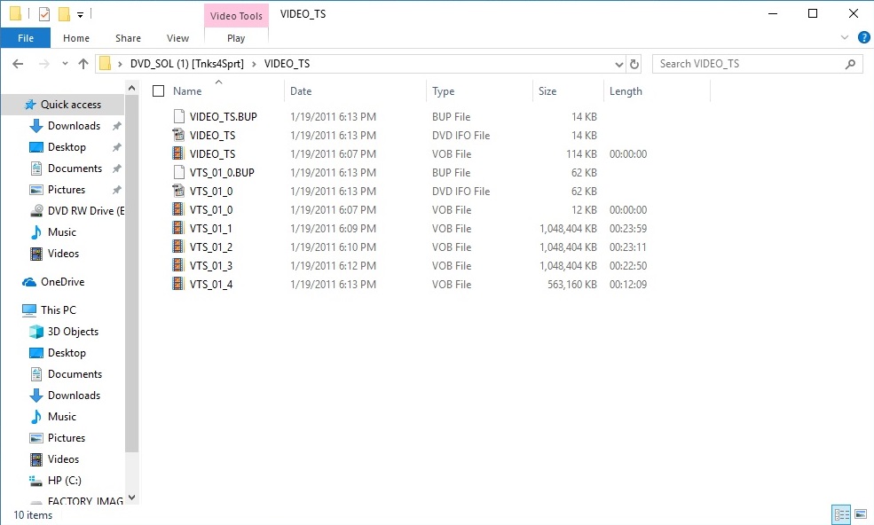Image resolution: width=874 pixels, height=525 pixels.
Task: Click the VIDEO_TS DVD IFO file icon
Action: [x=178, y=135]
